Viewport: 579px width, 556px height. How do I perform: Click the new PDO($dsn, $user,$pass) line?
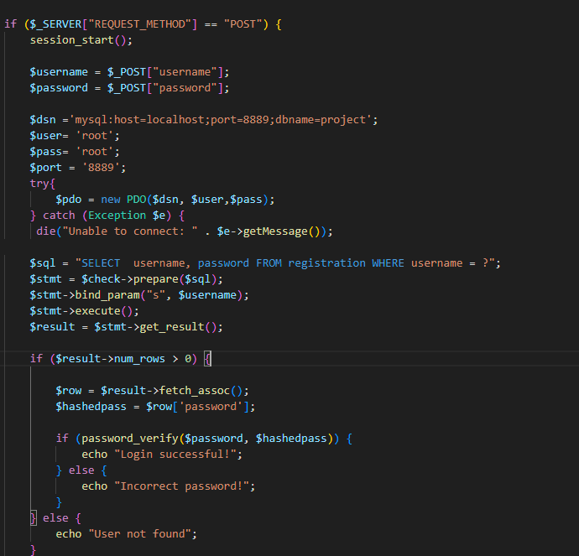click(165, 200)
